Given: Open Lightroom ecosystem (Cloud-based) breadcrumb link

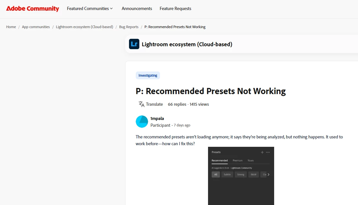Looking at the screenshot, I should pos(85,27).
